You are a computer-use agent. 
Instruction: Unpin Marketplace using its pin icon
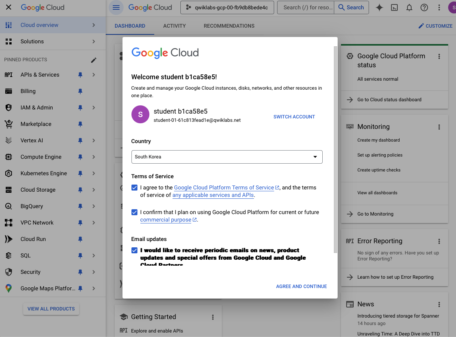coord(80,124)
